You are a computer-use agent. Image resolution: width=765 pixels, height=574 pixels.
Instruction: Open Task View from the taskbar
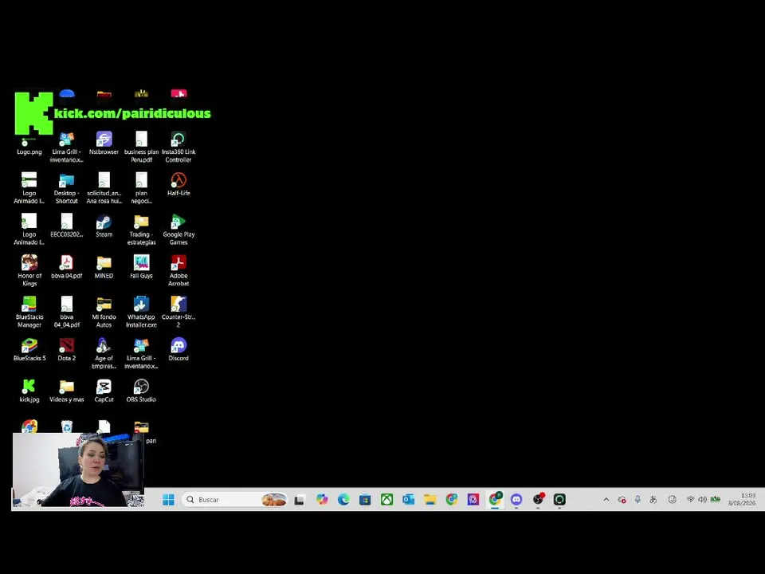tap(299, 499)
